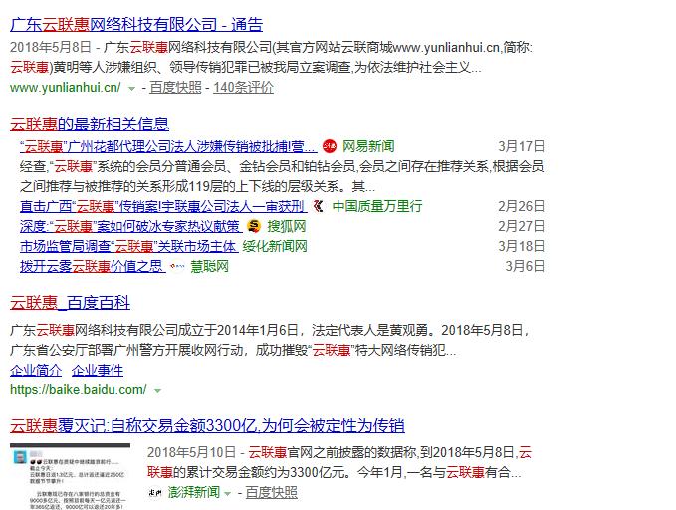Open news 拨开云雾云联惠价值之思

[x=93, y=267]
